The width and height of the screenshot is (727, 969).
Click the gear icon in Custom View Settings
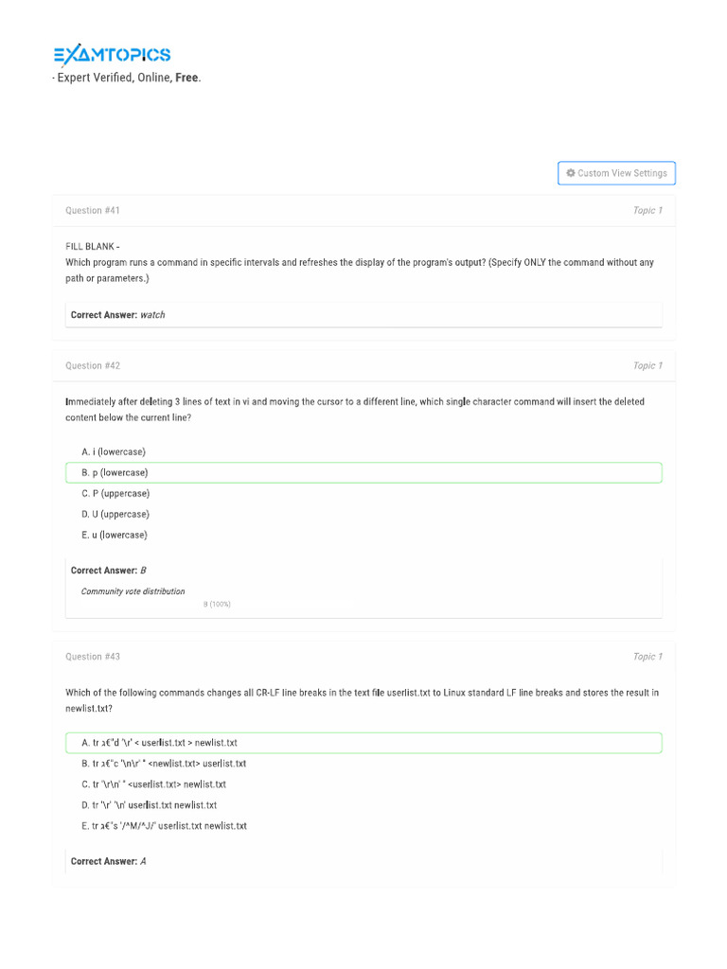coord(571,173)
